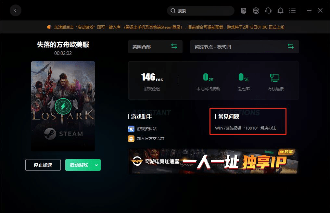Click 停止加速 to stop acceleration
This screenshot has height=213, width=330.
coord(43,165)
